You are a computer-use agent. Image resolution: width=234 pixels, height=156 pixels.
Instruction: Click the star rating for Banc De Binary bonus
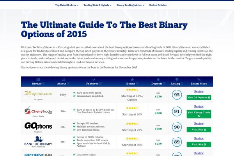132,138
